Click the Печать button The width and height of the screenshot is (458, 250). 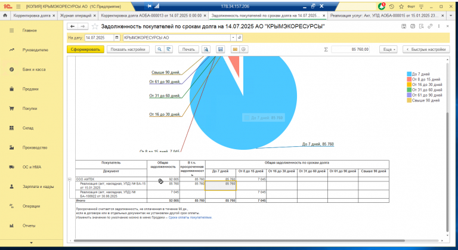[x=188, y=50]
